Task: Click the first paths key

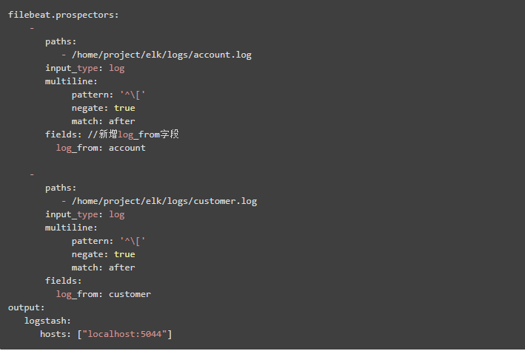Action: [61, 41]
